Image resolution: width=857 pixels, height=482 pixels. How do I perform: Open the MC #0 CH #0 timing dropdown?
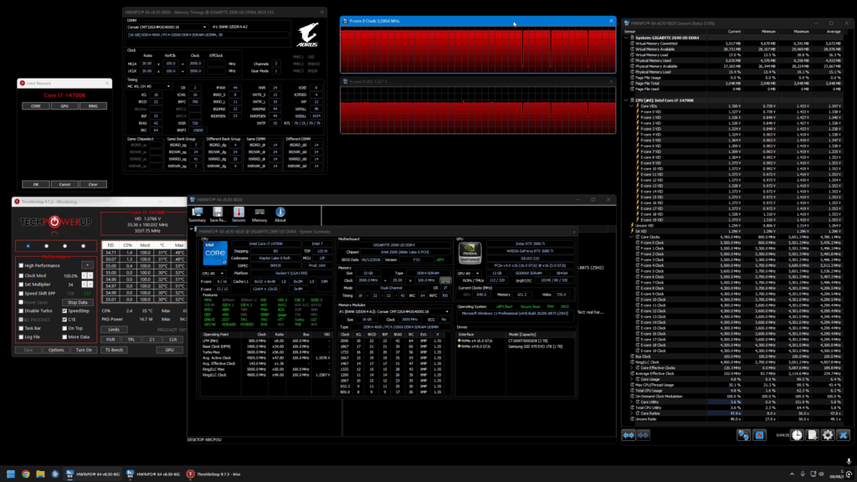pos(149,86)
